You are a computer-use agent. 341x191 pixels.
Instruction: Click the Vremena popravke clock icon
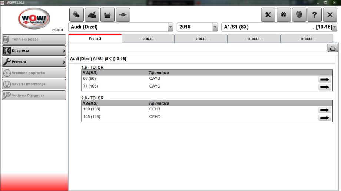point(7,73)
